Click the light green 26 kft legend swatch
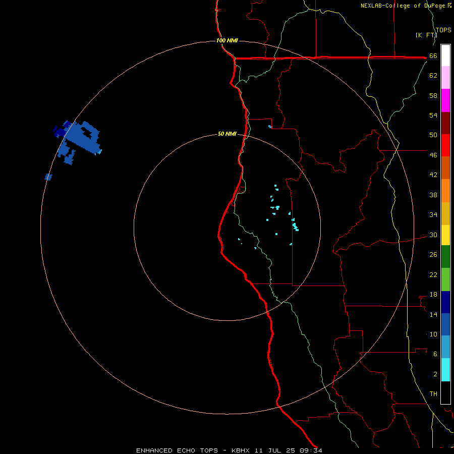454x454 pixels. coord(445,279)
